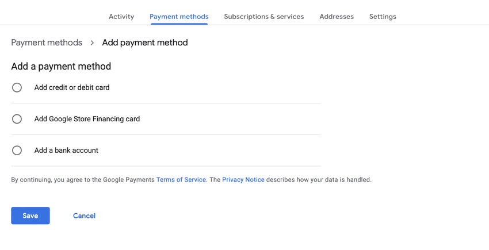
Task: Go to the Addresses tab
Action: click(x=337, y=17)
